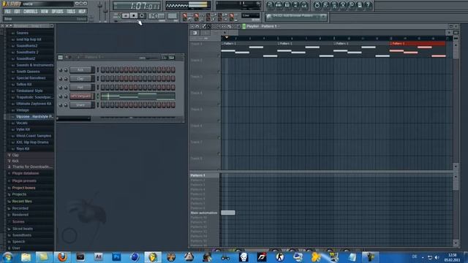The image size is (468, 263).
Task: Click the magnet snap icon in playlist toolbar
Action: coord(197,26)
